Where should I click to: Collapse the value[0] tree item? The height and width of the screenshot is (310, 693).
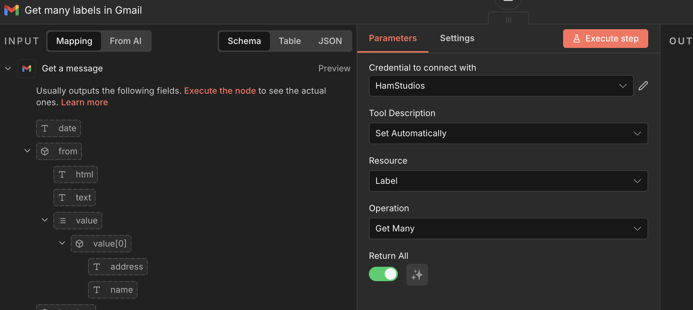62,243
